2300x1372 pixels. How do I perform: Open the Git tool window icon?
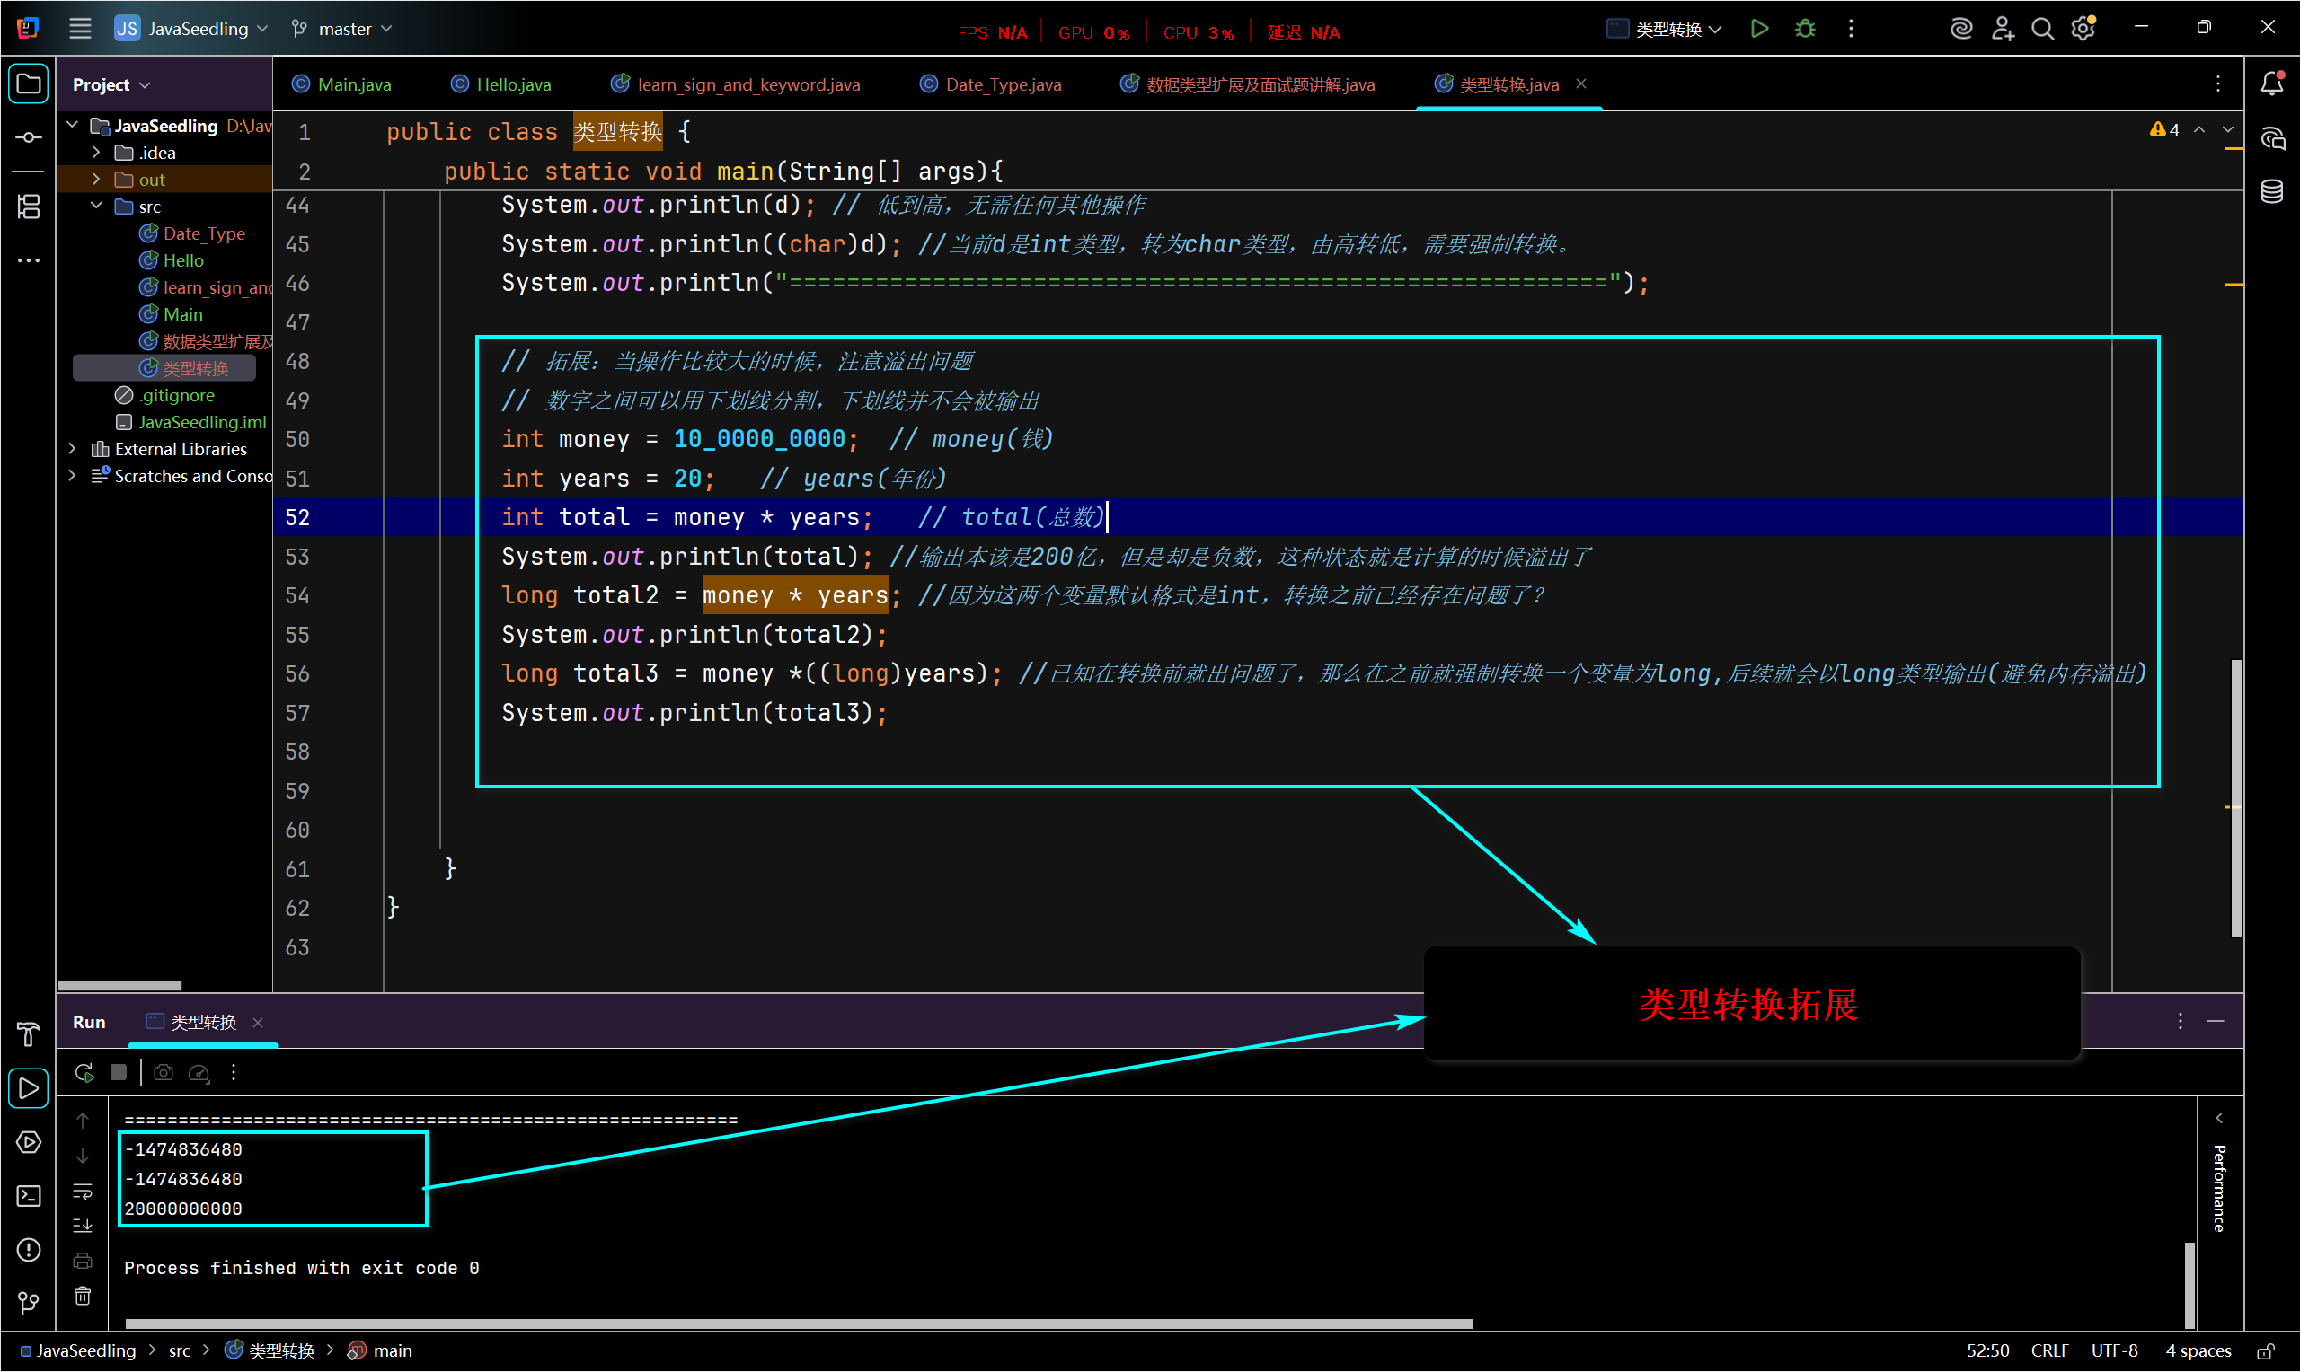29,1304
